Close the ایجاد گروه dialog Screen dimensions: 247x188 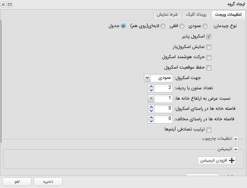click(3, 4)
